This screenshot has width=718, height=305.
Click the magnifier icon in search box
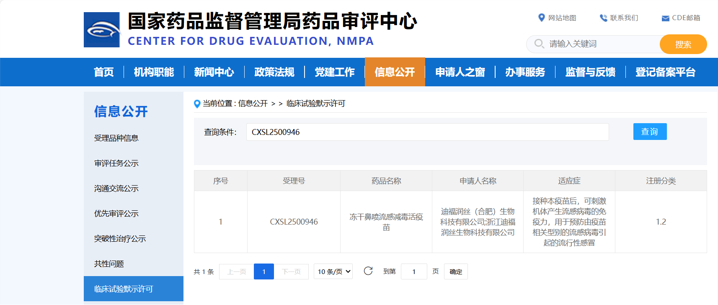click(539, 44)
